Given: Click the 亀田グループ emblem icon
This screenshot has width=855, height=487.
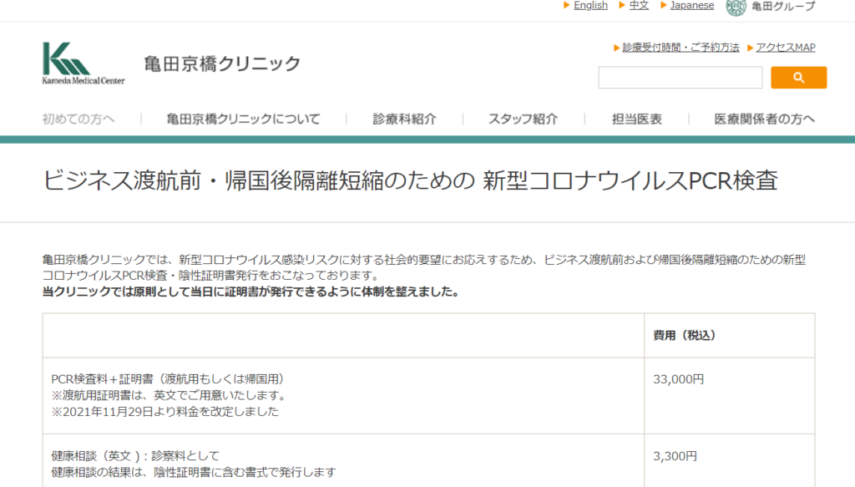Looking at the screenshot, I should 736,7.
